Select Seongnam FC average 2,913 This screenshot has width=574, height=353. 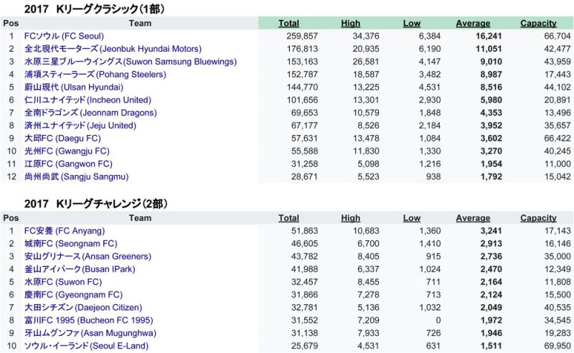click(491, 243)
